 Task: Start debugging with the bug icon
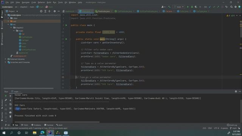pos(192,7)
